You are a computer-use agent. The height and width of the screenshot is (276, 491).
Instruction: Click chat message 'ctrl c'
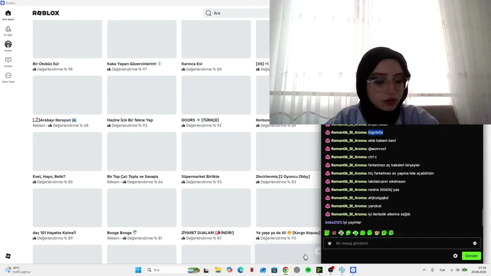(372, 157)
